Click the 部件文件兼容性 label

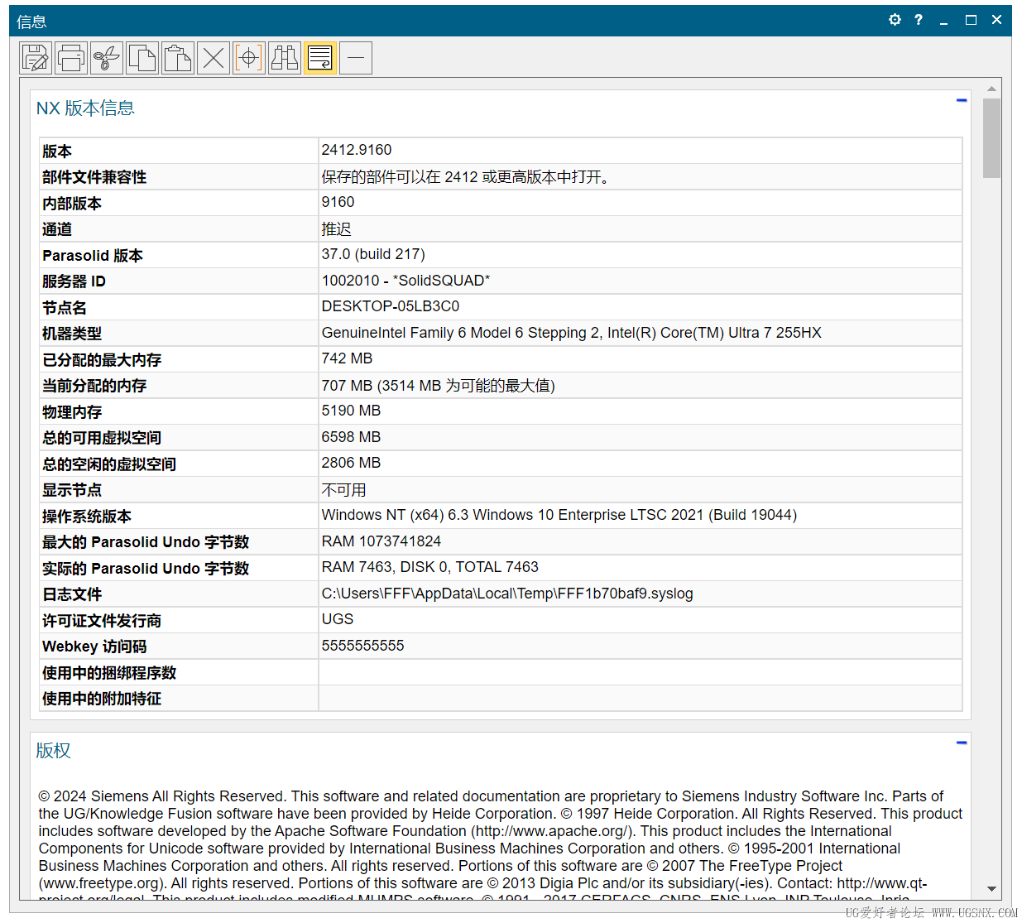click(x=94, y=177)
